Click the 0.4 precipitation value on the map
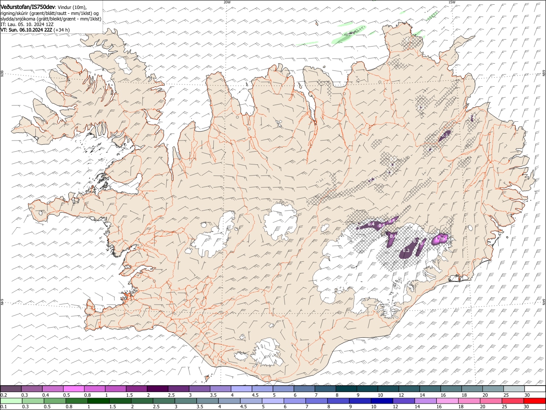 (x=371, y=224)
